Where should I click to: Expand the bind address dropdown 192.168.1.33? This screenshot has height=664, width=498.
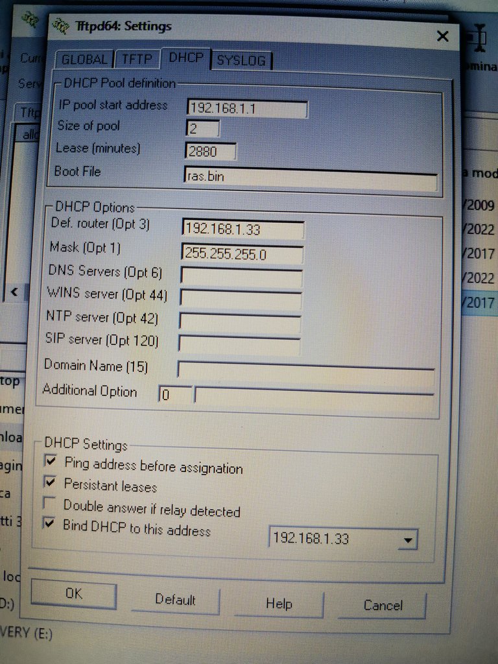coord(408,540)
